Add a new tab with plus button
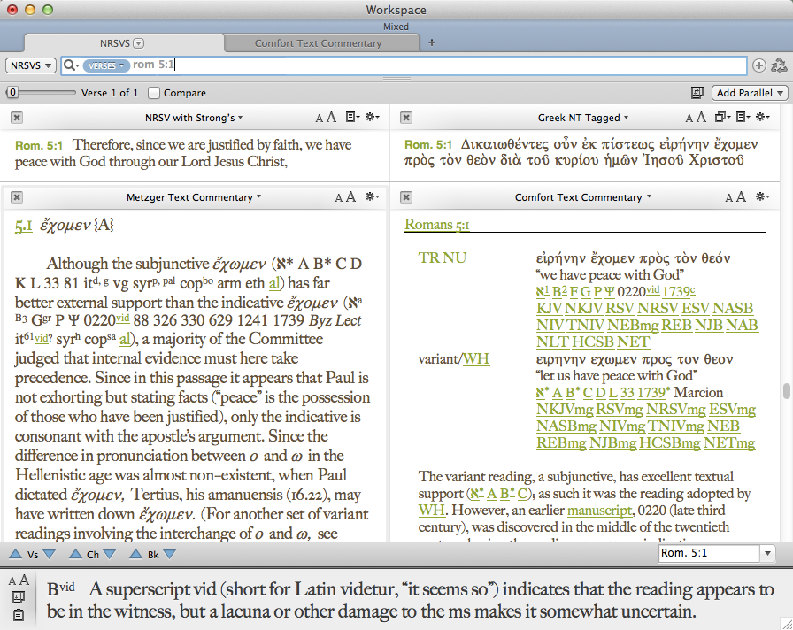 coord(431,42)
